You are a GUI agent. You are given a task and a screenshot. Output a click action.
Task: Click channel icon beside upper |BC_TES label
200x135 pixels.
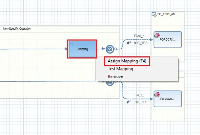(x=129, y=43)
